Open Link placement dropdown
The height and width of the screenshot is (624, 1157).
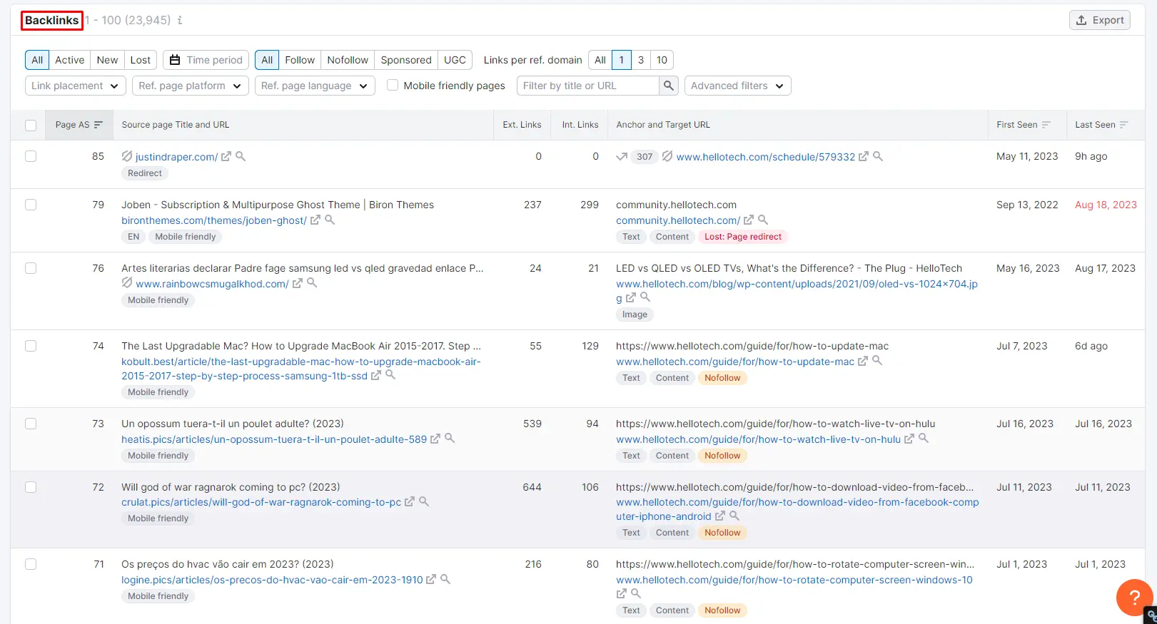click(x=76, y=86)
